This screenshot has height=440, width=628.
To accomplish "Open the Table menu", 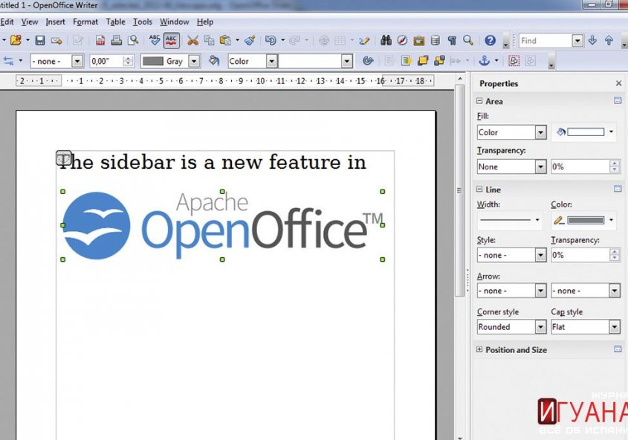I will pos(115,22).
